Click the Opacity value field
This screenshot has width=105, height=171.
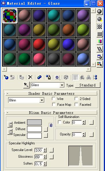(77, 134)
